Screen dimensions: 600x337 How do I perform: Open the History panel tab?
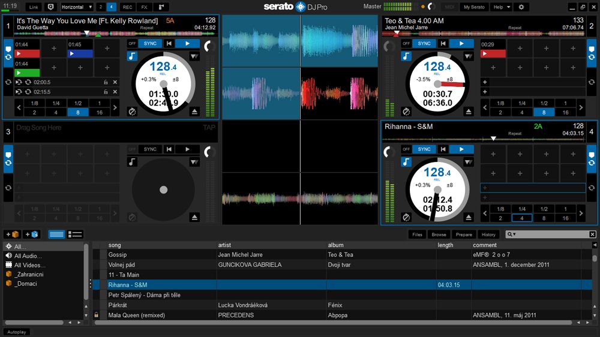pyautogui.click(x=488, y=234)
